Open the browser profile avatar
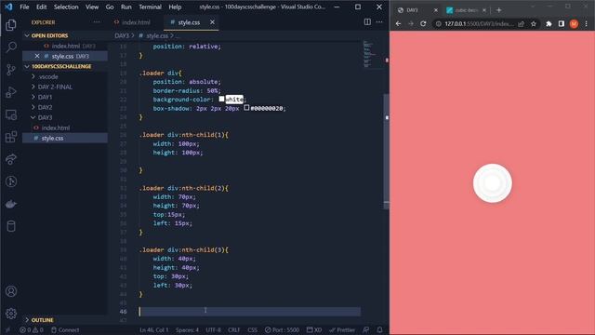 pos(574,23)
